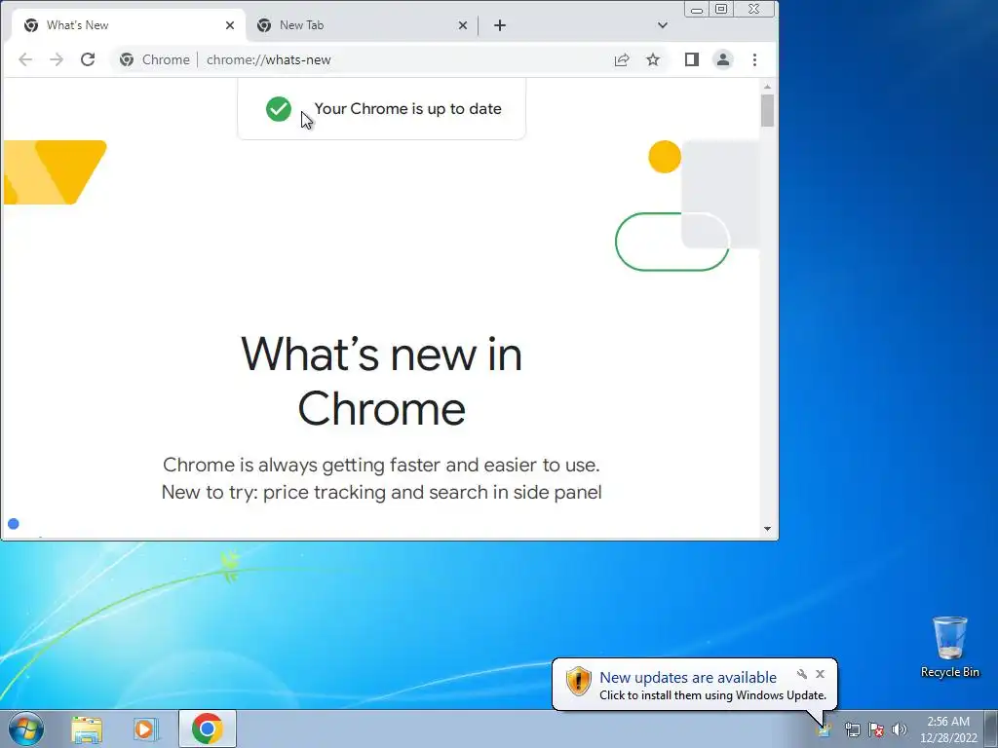Close the Windows Update notification balloon
Screen dimensions: 998x748
pyautogui.click(x=820, y=674)
